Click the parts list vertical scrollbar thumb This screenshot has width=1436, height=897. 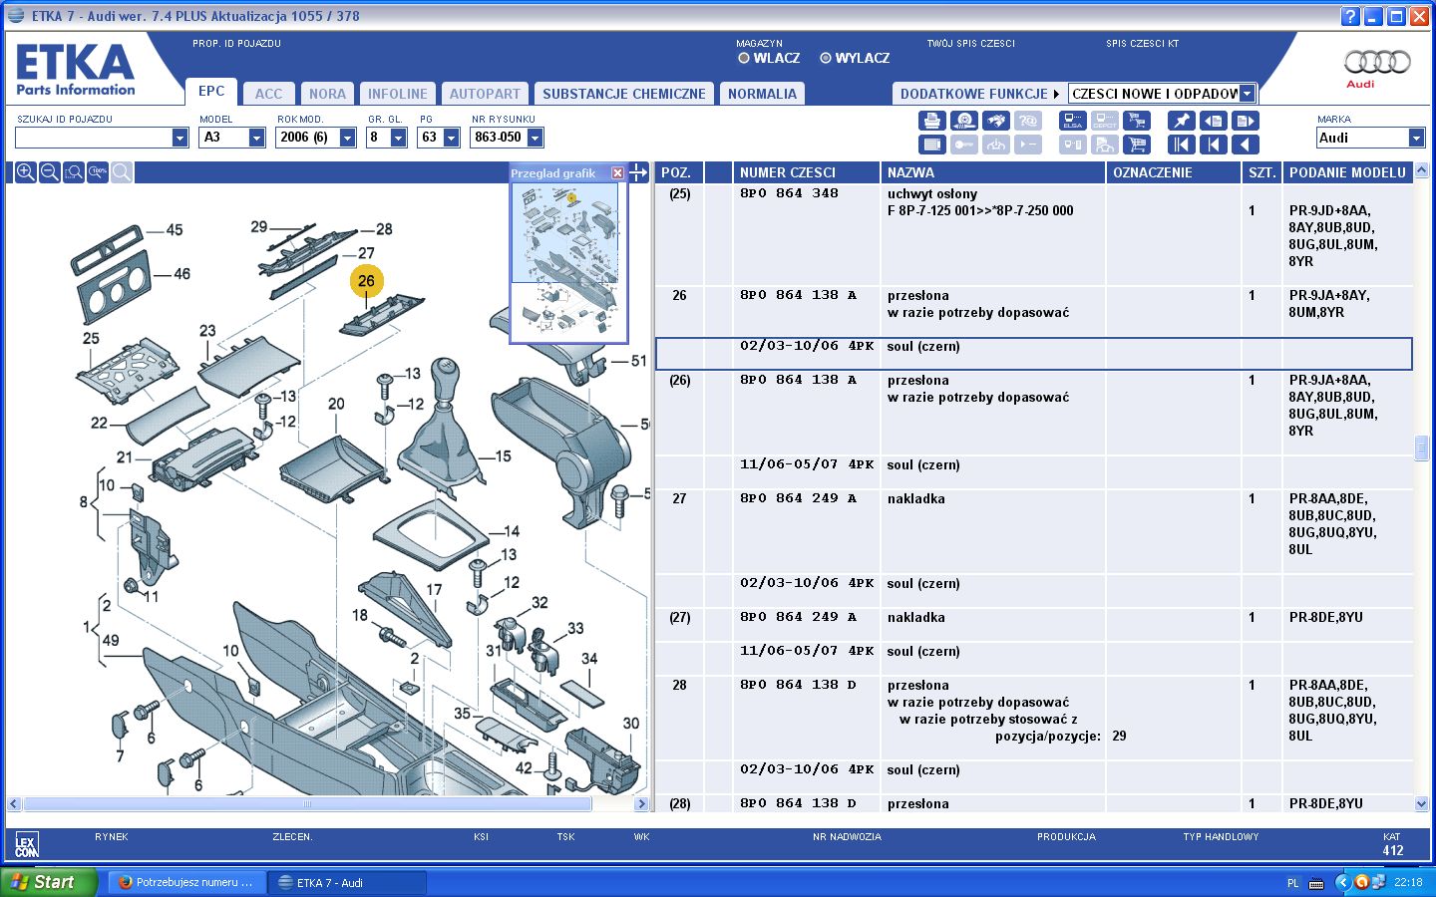point(1421,448)
